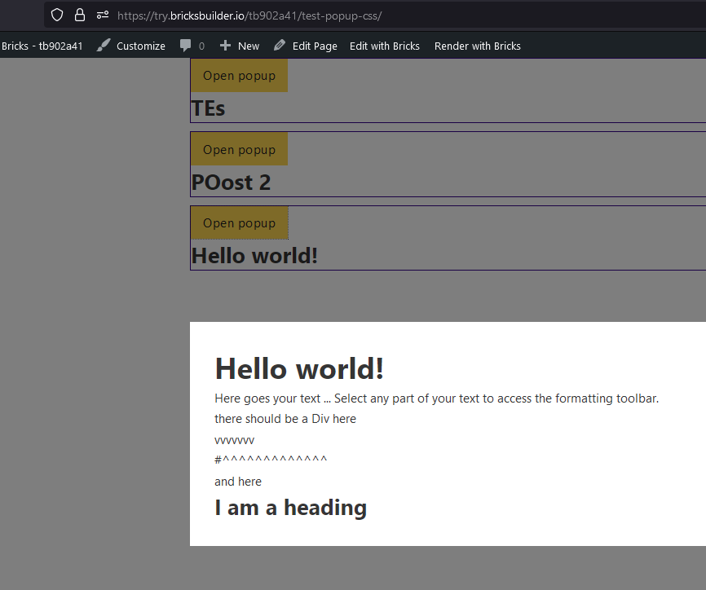Click Open popup button above POost 2
Viewport: 706px width, 590px height.
(239, 149)
